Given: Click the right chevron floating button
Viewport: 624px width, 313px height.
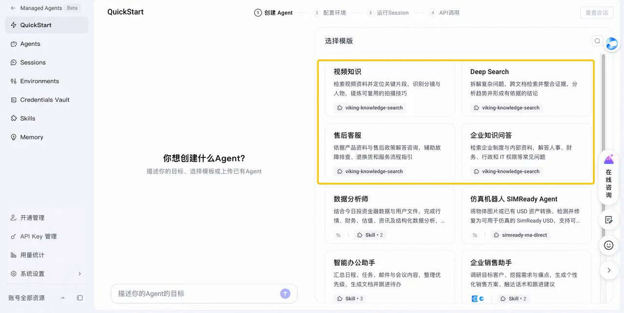Looking at the screenshot, I should [609, 270].
